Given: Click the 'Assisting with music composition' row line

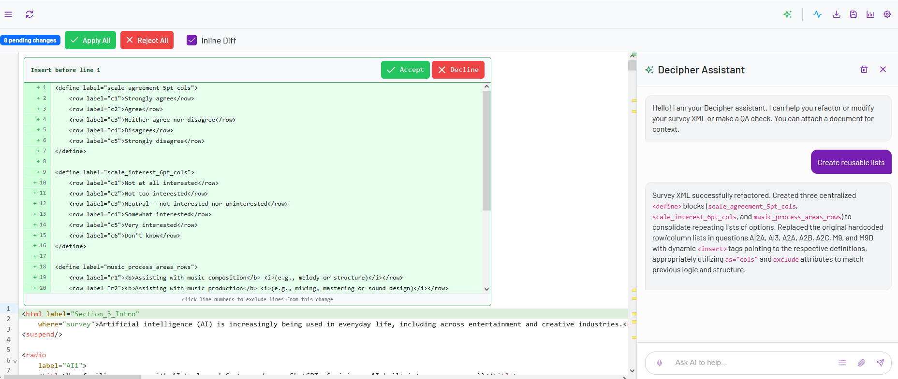Looking at the screenshot, I should click(236, 278).
